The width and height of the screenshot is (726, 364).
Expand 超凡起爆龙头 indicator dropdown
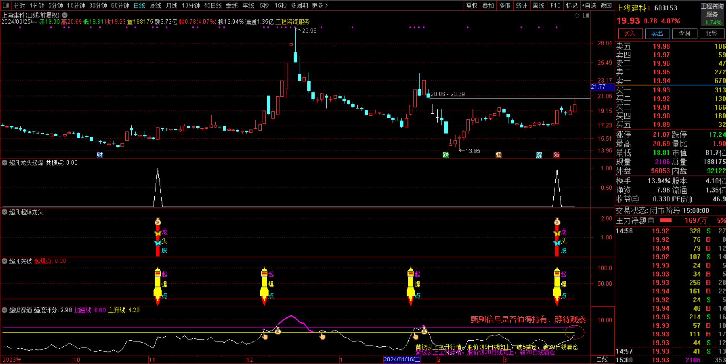[5, 212]
